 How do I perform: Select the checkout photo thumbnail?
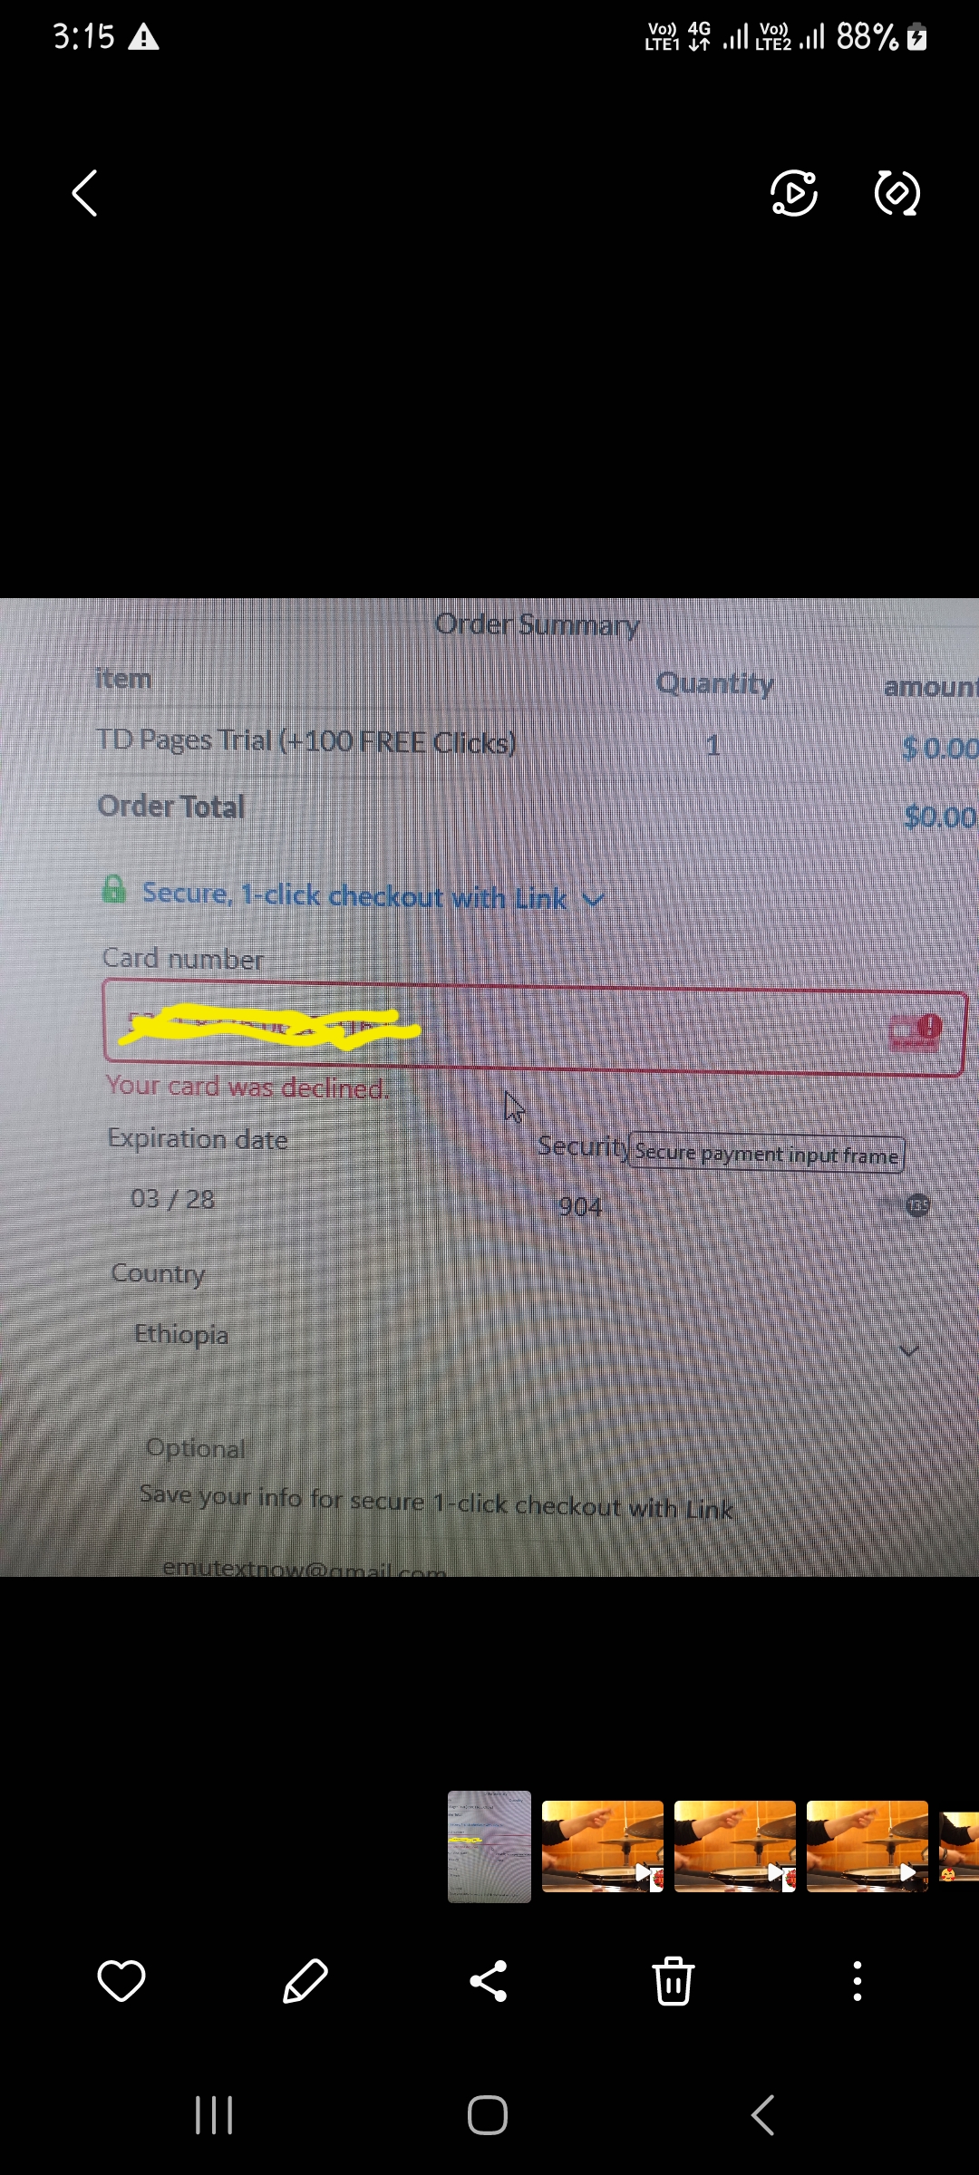[489, 1846]
